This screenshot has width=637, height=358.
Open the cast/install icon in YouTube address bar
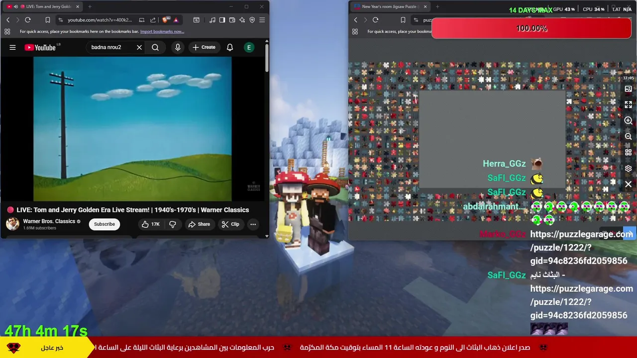[x=142, y=20]
